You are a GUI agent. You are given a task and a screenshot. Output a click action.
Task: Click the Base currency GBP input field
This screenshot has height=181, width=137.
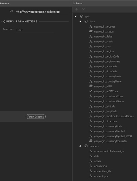[35, 30]
